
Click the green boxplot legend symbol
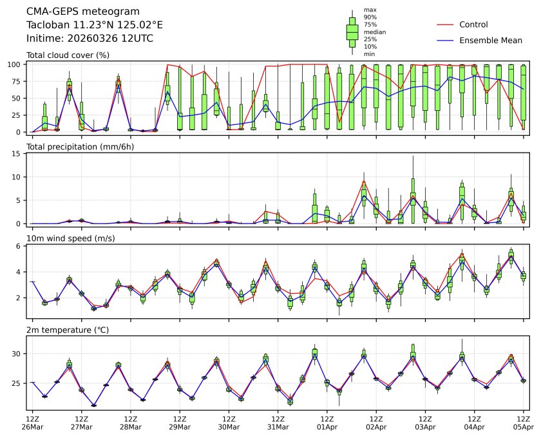(352, 32)
